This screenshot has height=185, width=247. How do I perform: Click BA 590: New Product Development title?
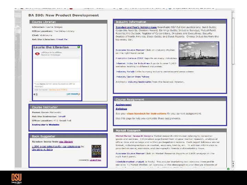[64, 15]
